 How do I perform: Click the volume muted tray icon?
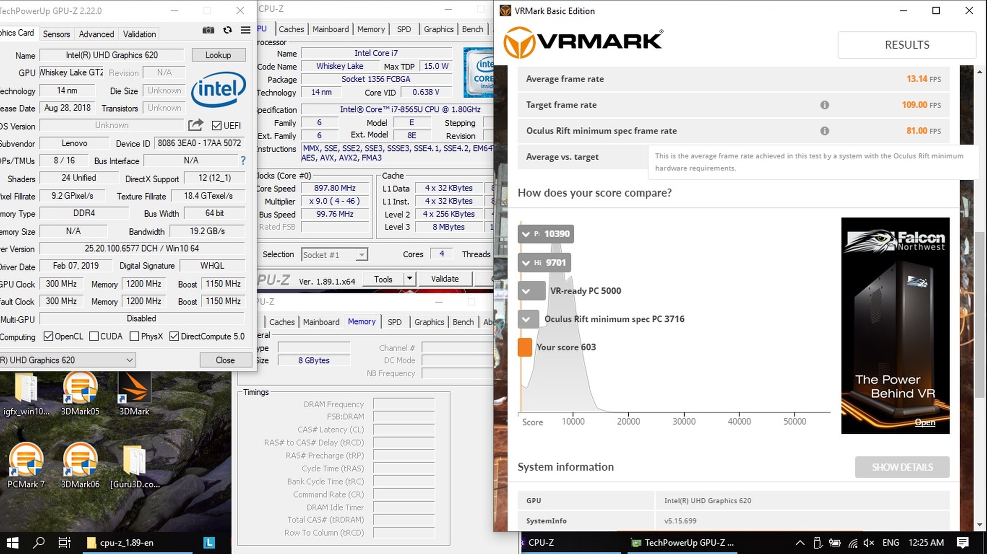click(x=869, y=543)
